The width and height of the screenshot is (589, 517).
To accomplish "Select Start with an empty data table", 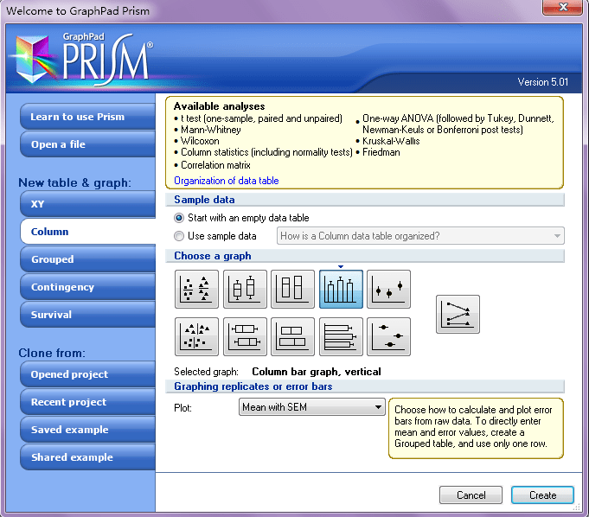I will point(241,218).
